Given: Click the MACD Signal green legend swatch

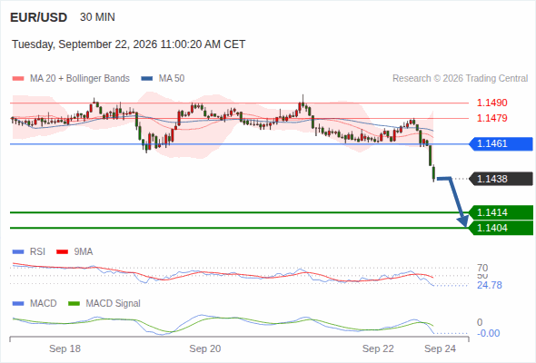Looking at the screenshot, I should (74, 304).
